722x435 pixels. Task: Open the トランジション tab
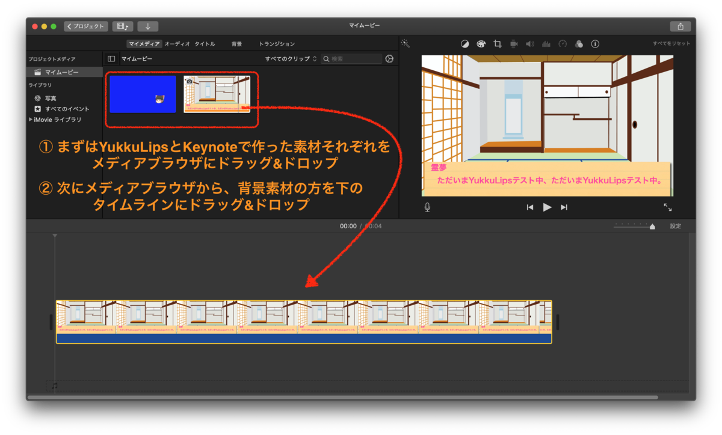tap(277, 44)
